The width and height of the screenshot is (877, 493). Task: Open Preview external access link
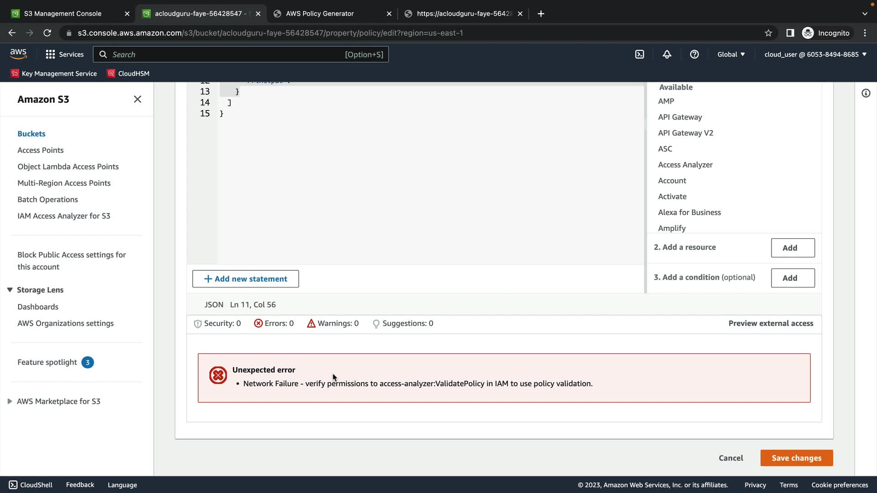click(771, 323)
